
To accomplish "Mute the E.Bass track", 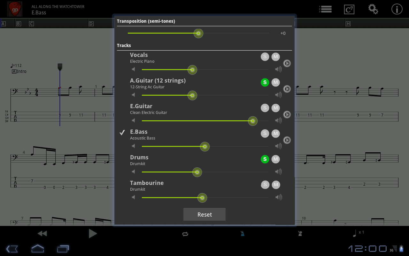I will tap(275, 133).
